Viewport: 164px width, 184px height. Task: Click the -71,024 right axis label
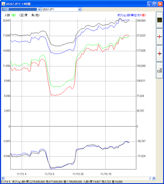click(x=141, y=156)
